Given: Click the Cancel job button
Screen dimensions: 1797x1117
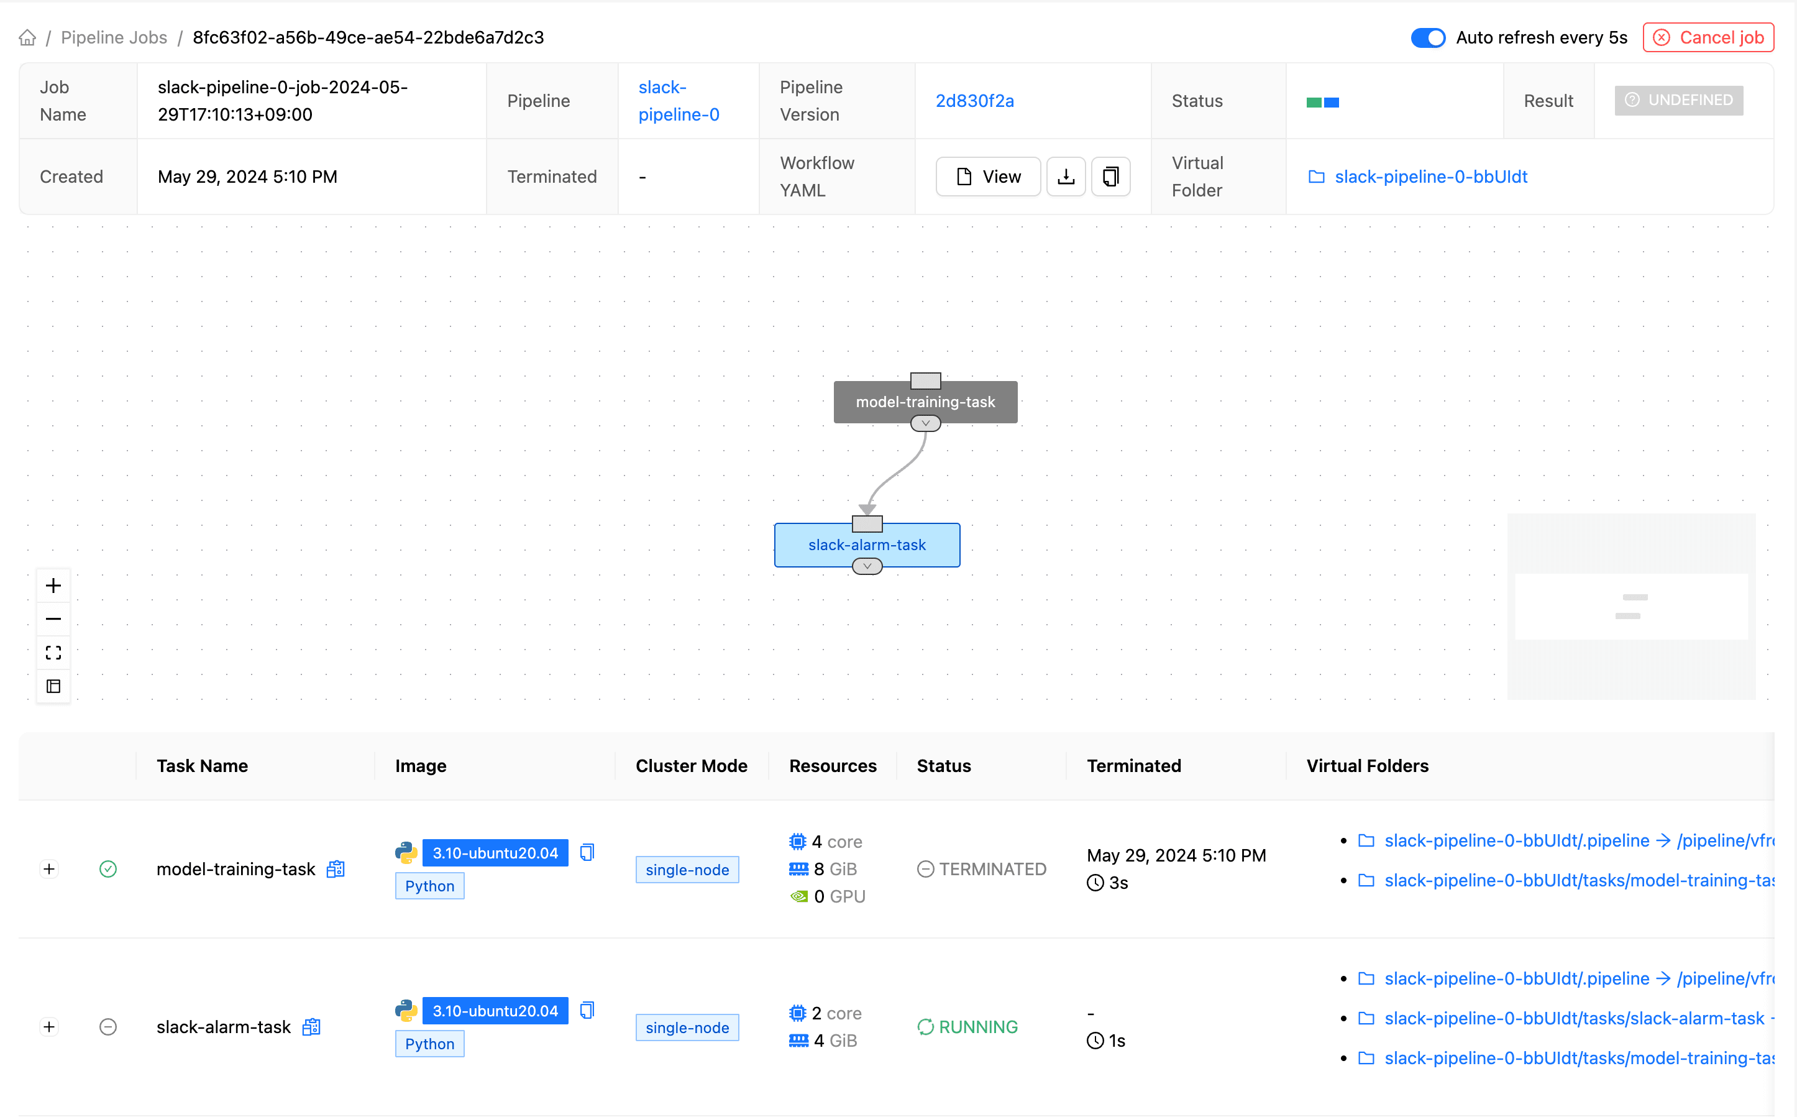Looking at the screenshot, I should pyautogui.click(x=1708, y=38).
